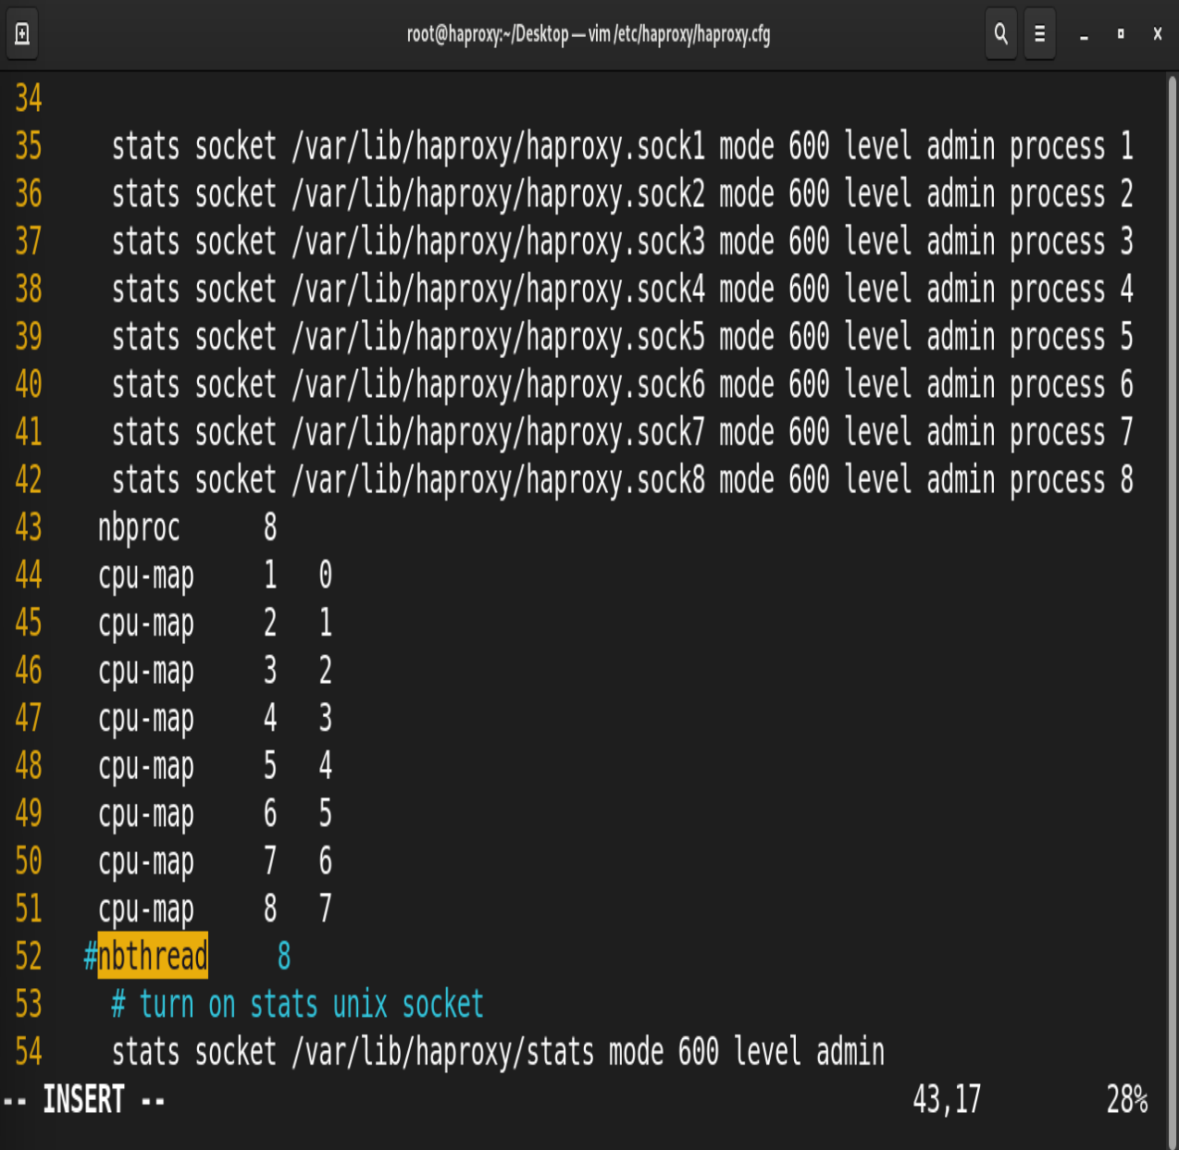
Task: Click the cpu-map 3 2 line
Action: coord(216,671)
